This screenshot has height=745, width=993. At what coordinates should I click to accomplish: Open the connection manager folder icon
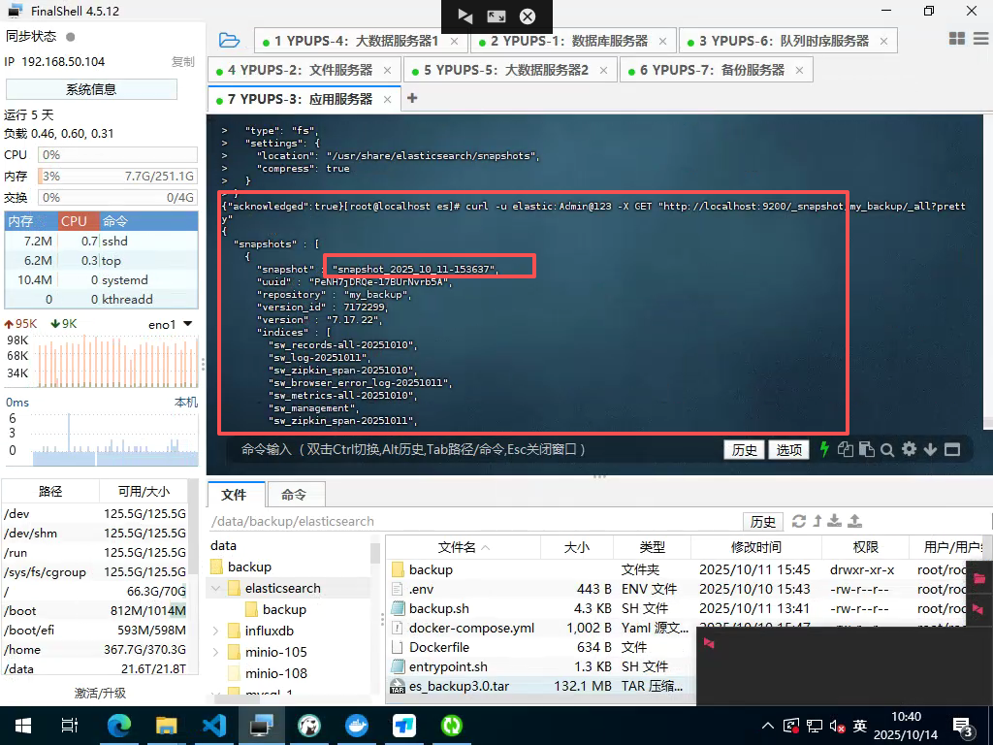(x=229, y=41)
